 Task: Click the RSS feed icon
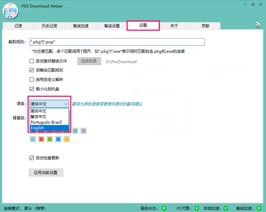click(x=258, y=25)
